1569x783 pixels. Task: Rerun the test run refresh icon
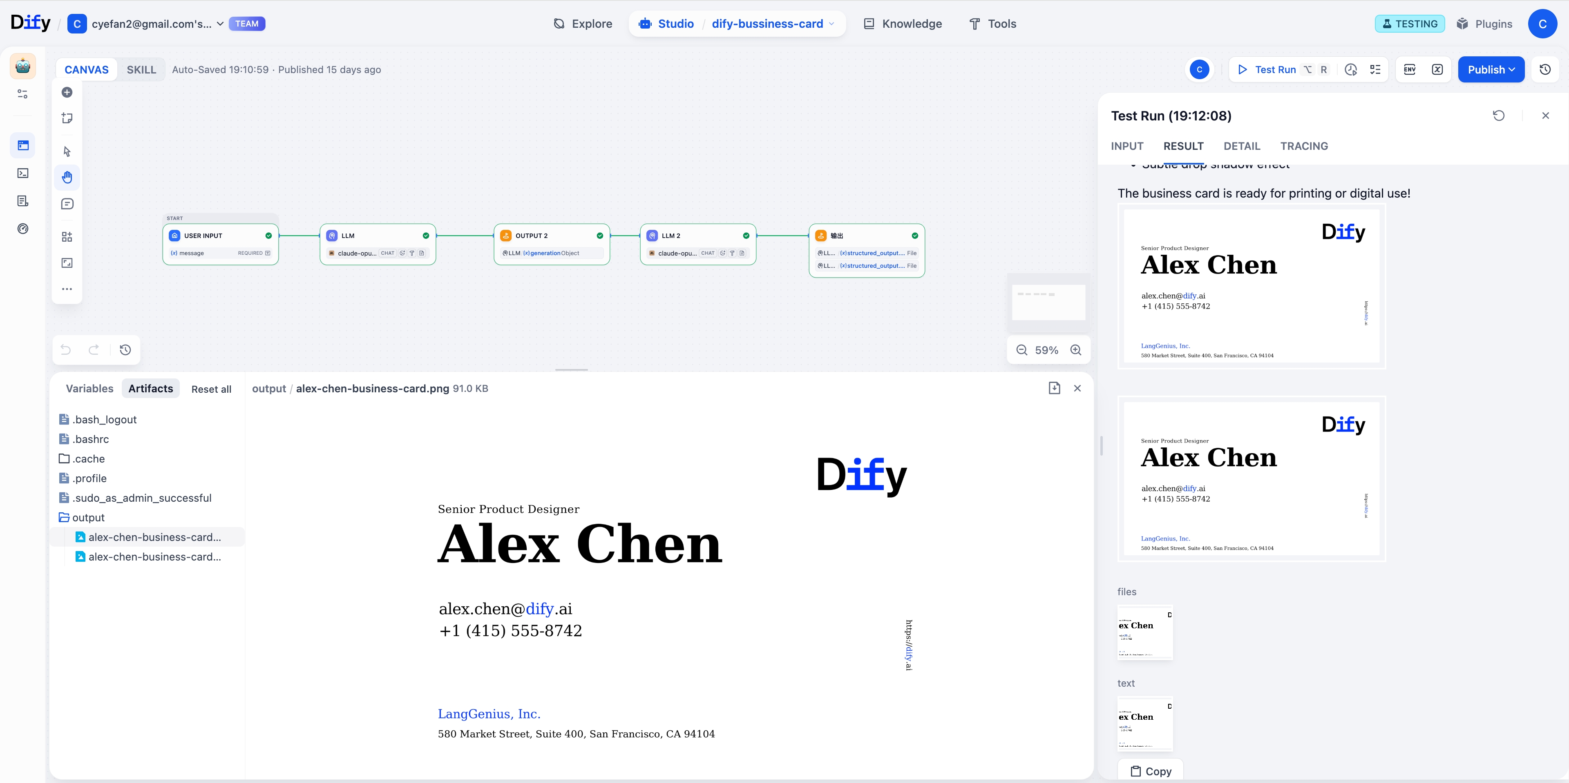click(x=1498, y=116)
